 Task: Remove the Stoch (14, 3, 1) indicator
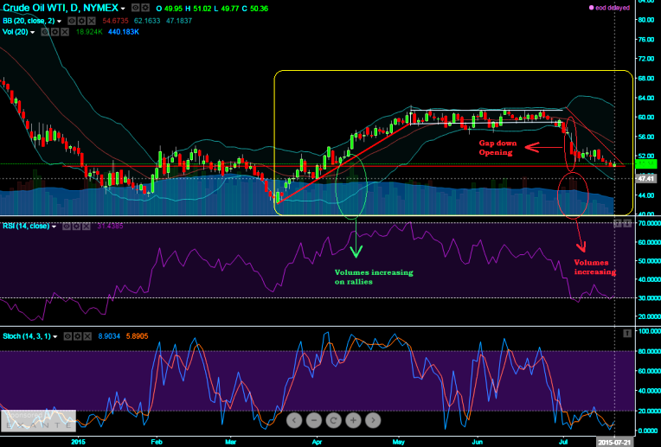(87, 336)
